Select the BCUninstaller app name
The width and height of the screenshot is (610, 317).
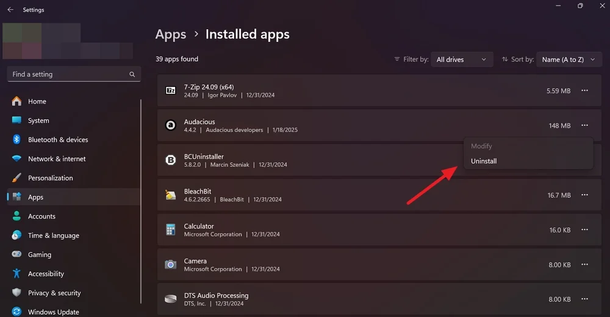(x=204, y=156)
